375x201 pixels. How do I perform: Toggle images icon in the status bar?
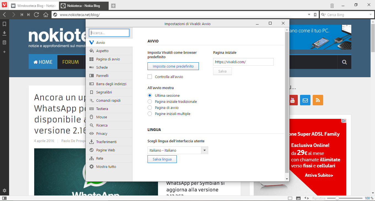tap(298, 198)
